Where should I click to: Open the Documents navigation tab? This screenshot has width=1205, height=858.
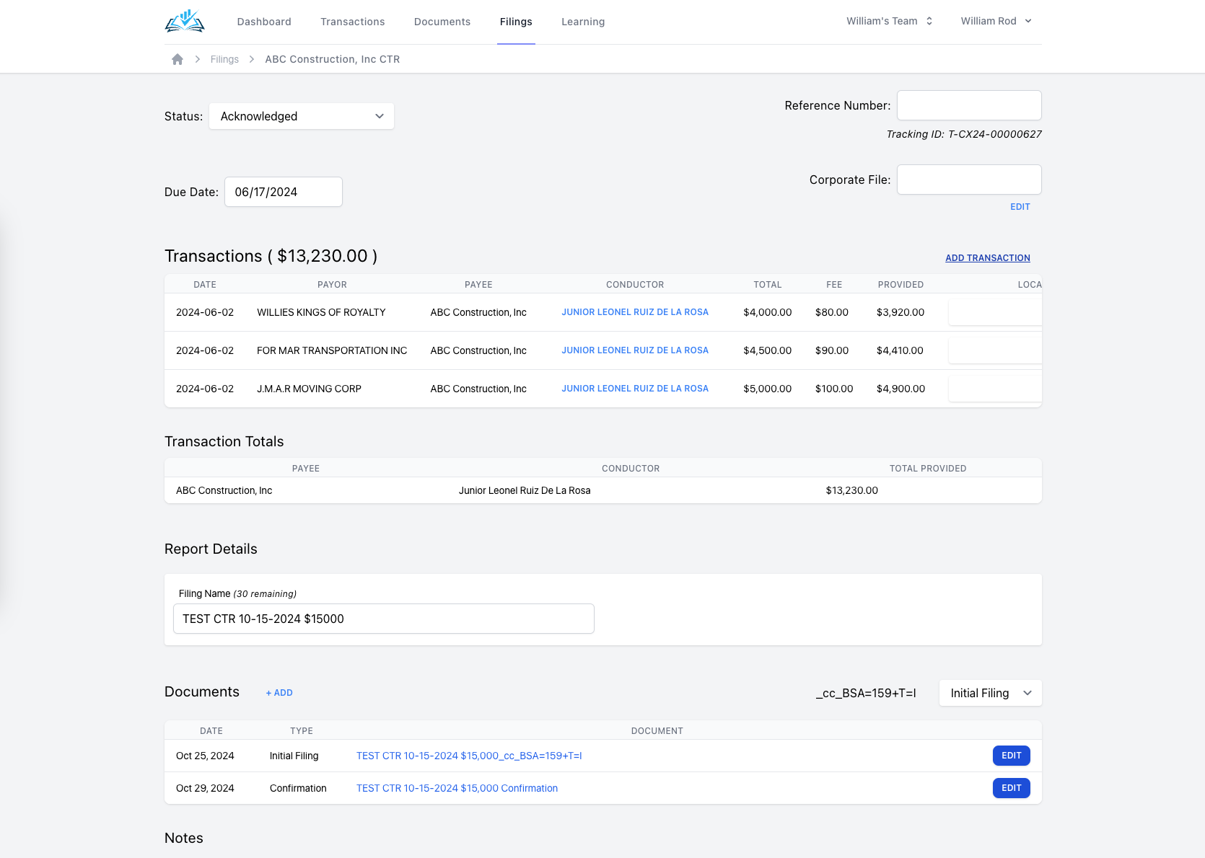coord(442,22)
